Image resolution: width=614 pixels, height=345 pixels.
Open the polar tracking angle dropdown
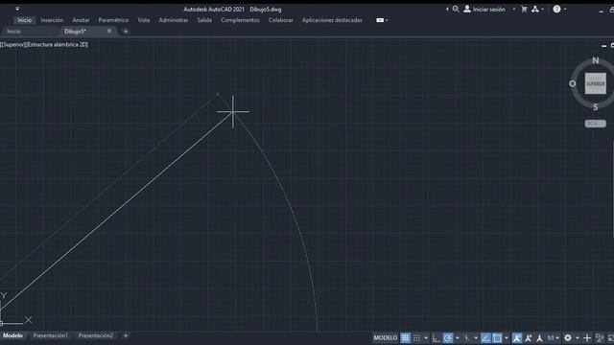click(457, 337)
